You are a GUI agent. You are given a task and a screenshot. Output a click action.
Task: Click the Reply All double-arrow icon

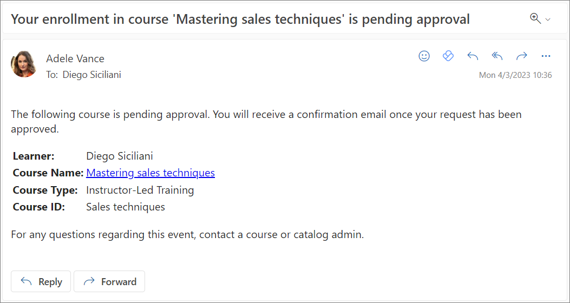497,56
